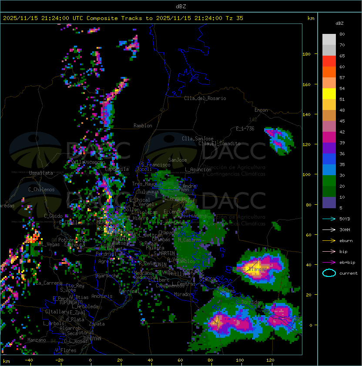The height and width of the screenshot is (366, 362).
Task: Click the '160' vertical axis tick label
Action: click(306, 84)
